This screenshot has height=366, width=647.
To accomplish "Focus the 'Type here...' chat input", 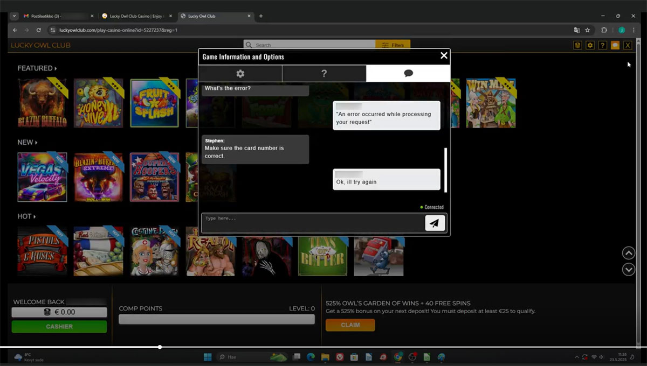I will tap(313, 223).
